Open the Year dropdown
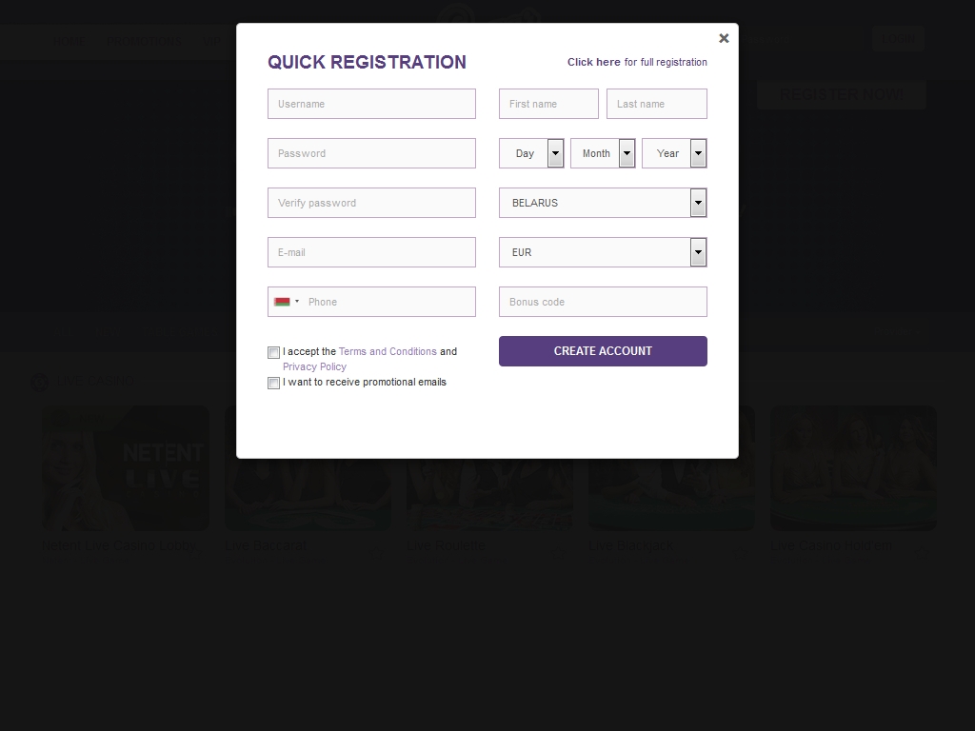Viewport: 975px width, 731px height. point(674,153)
